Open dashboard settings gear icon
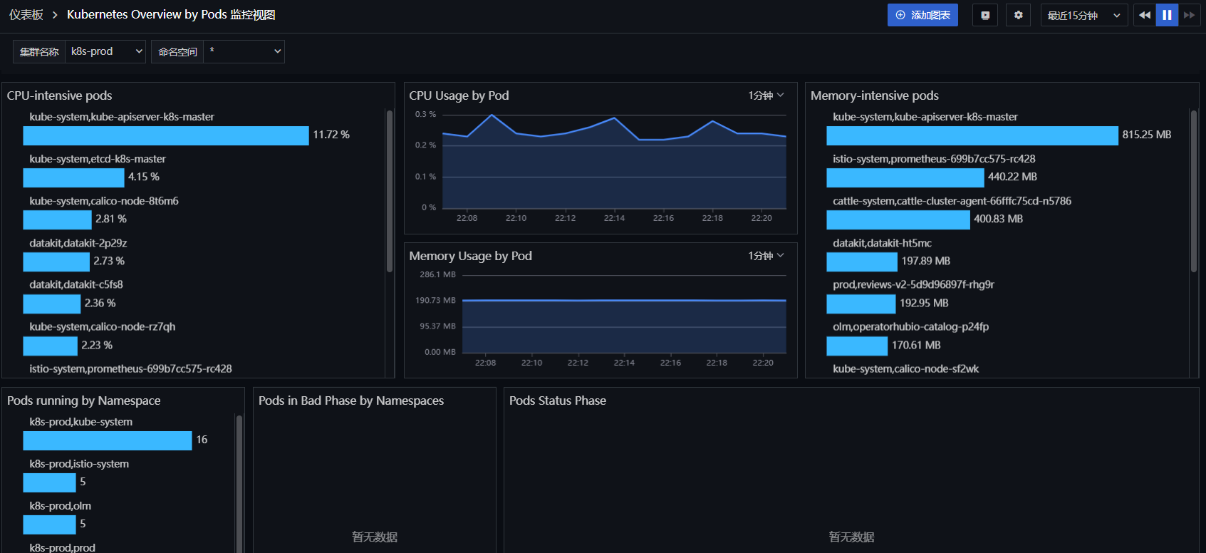The image size is (1206, 553). [1019, 15]
